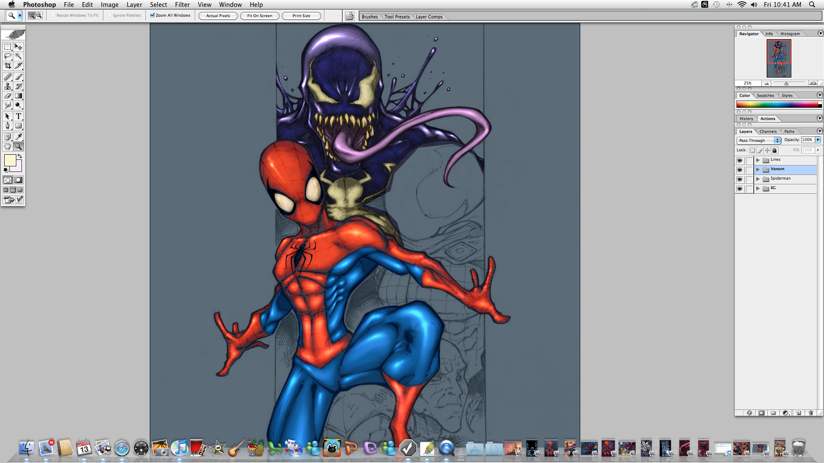
Task: Hide the Lines layer group
Action: [x=739, y=160]
